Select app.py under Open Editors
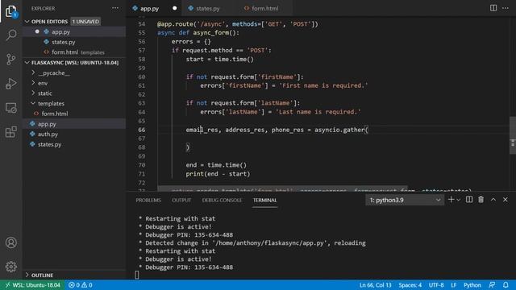Screen dimensions: 516x290 tap(60, 32)
